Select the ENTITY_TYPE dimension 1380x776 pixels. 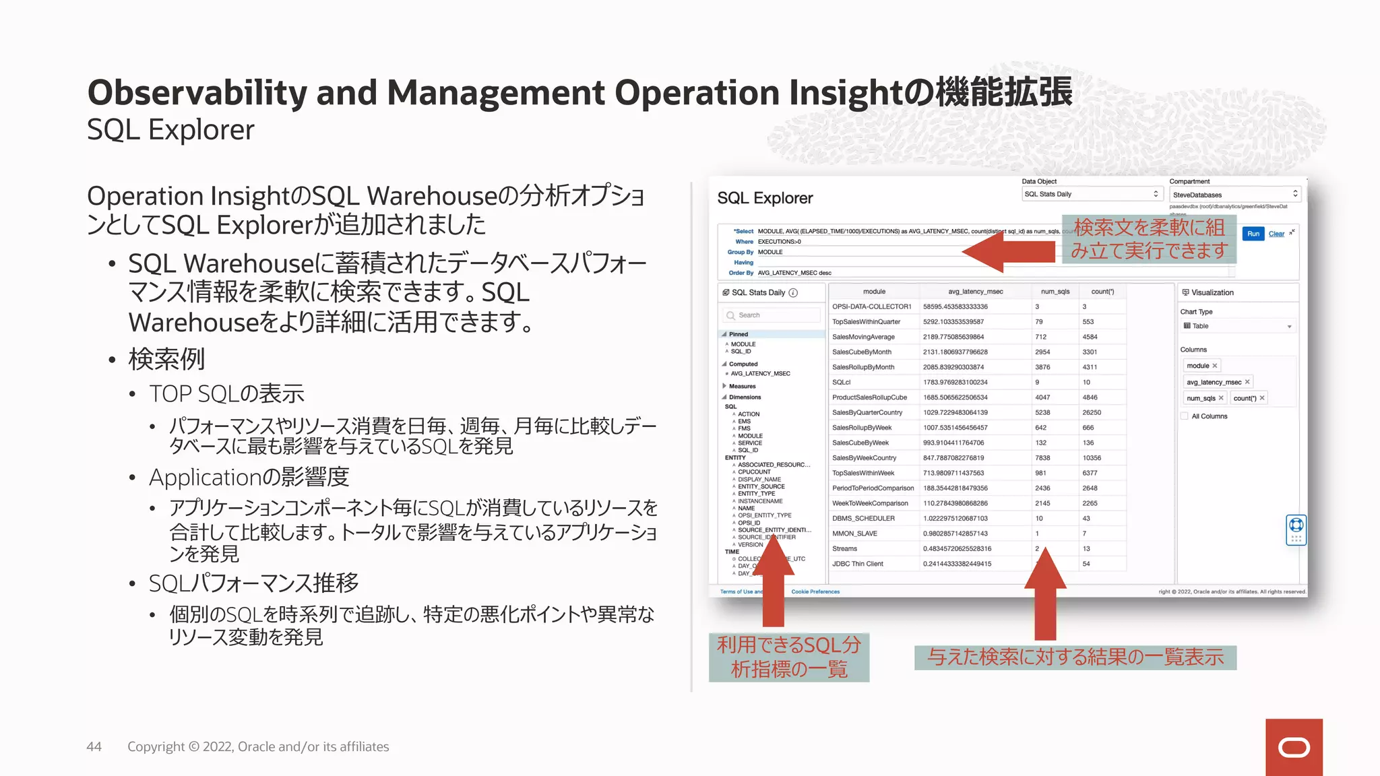click(x=756, y=494)
